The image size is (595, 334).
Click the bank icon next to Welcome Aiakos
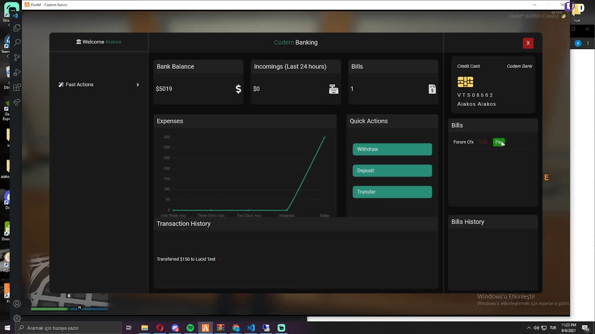pos(79,42)
